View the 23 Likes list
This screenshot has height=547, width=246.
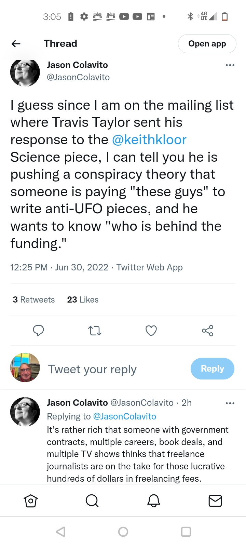[83, 300]
